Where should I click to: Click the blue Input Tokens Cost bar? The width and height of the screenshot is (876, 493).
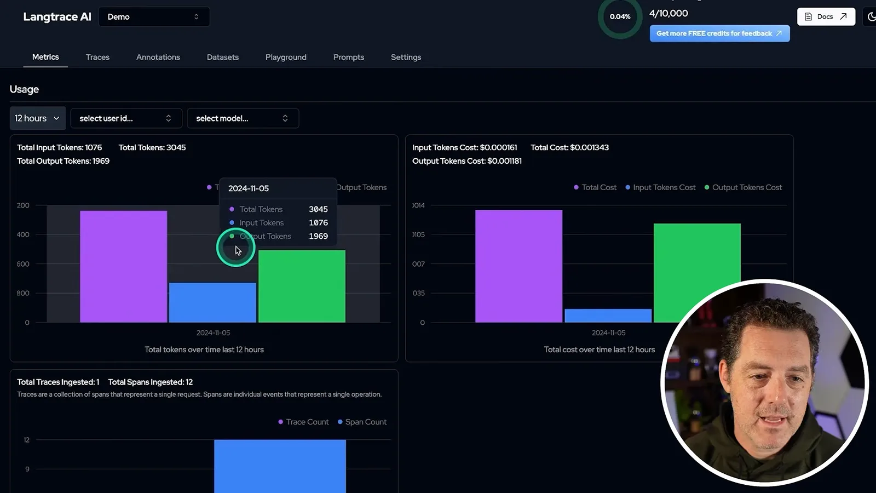pos(608,316)
